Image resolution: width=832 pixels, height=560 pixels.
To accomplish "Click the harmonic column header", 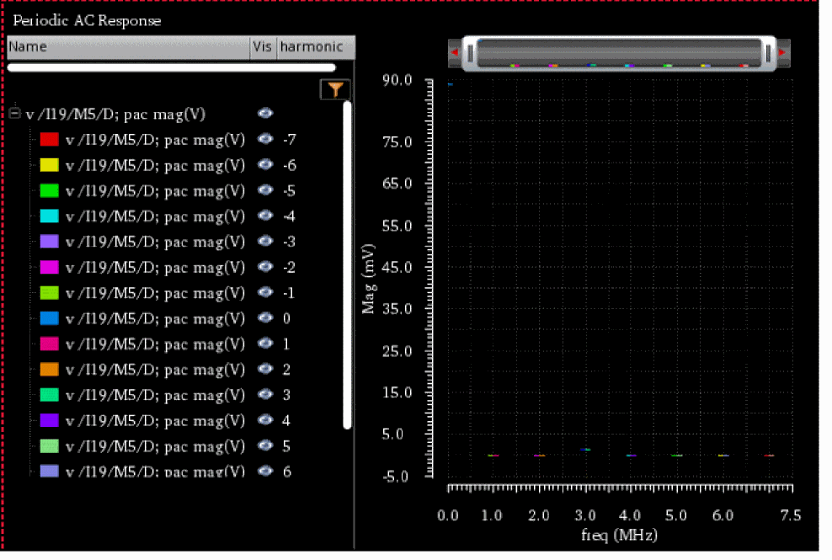I will click(x=315, y=47).
